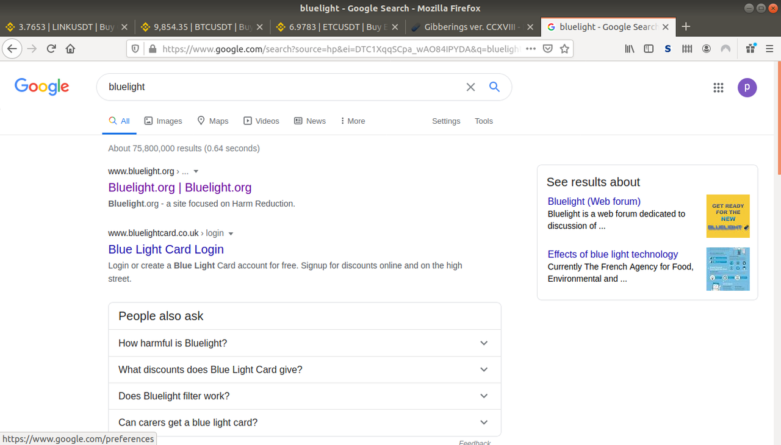Viewport: 781px width, 445px height.
Task: Open search Tools
Action: pos(484,121)
